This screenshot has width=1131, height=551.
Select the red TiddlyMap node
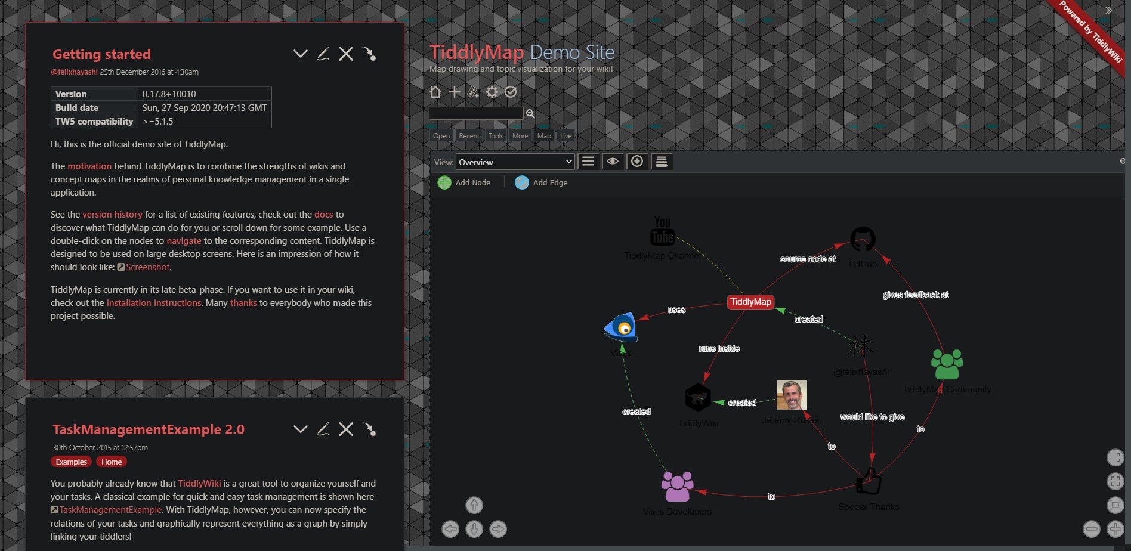(x=751, y=302)
